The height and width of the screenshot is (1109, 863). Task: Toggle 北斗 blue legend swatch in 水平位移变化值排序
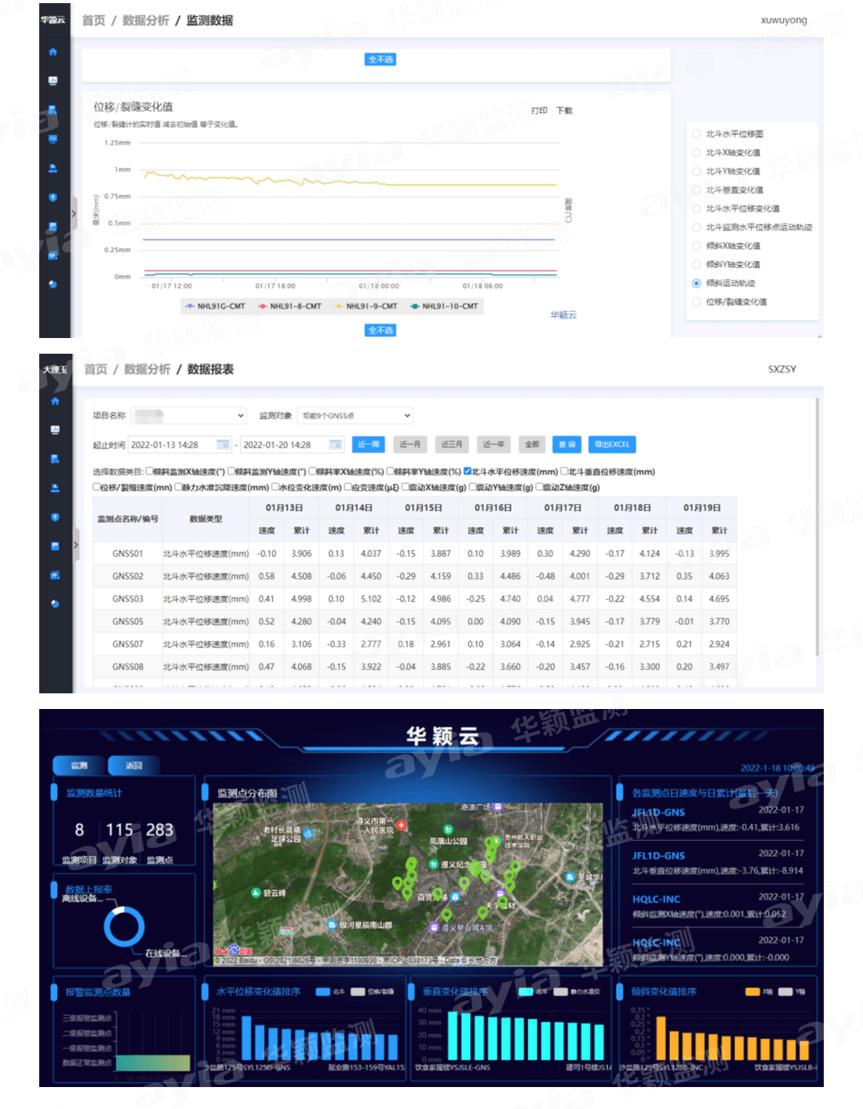[322, 992]
